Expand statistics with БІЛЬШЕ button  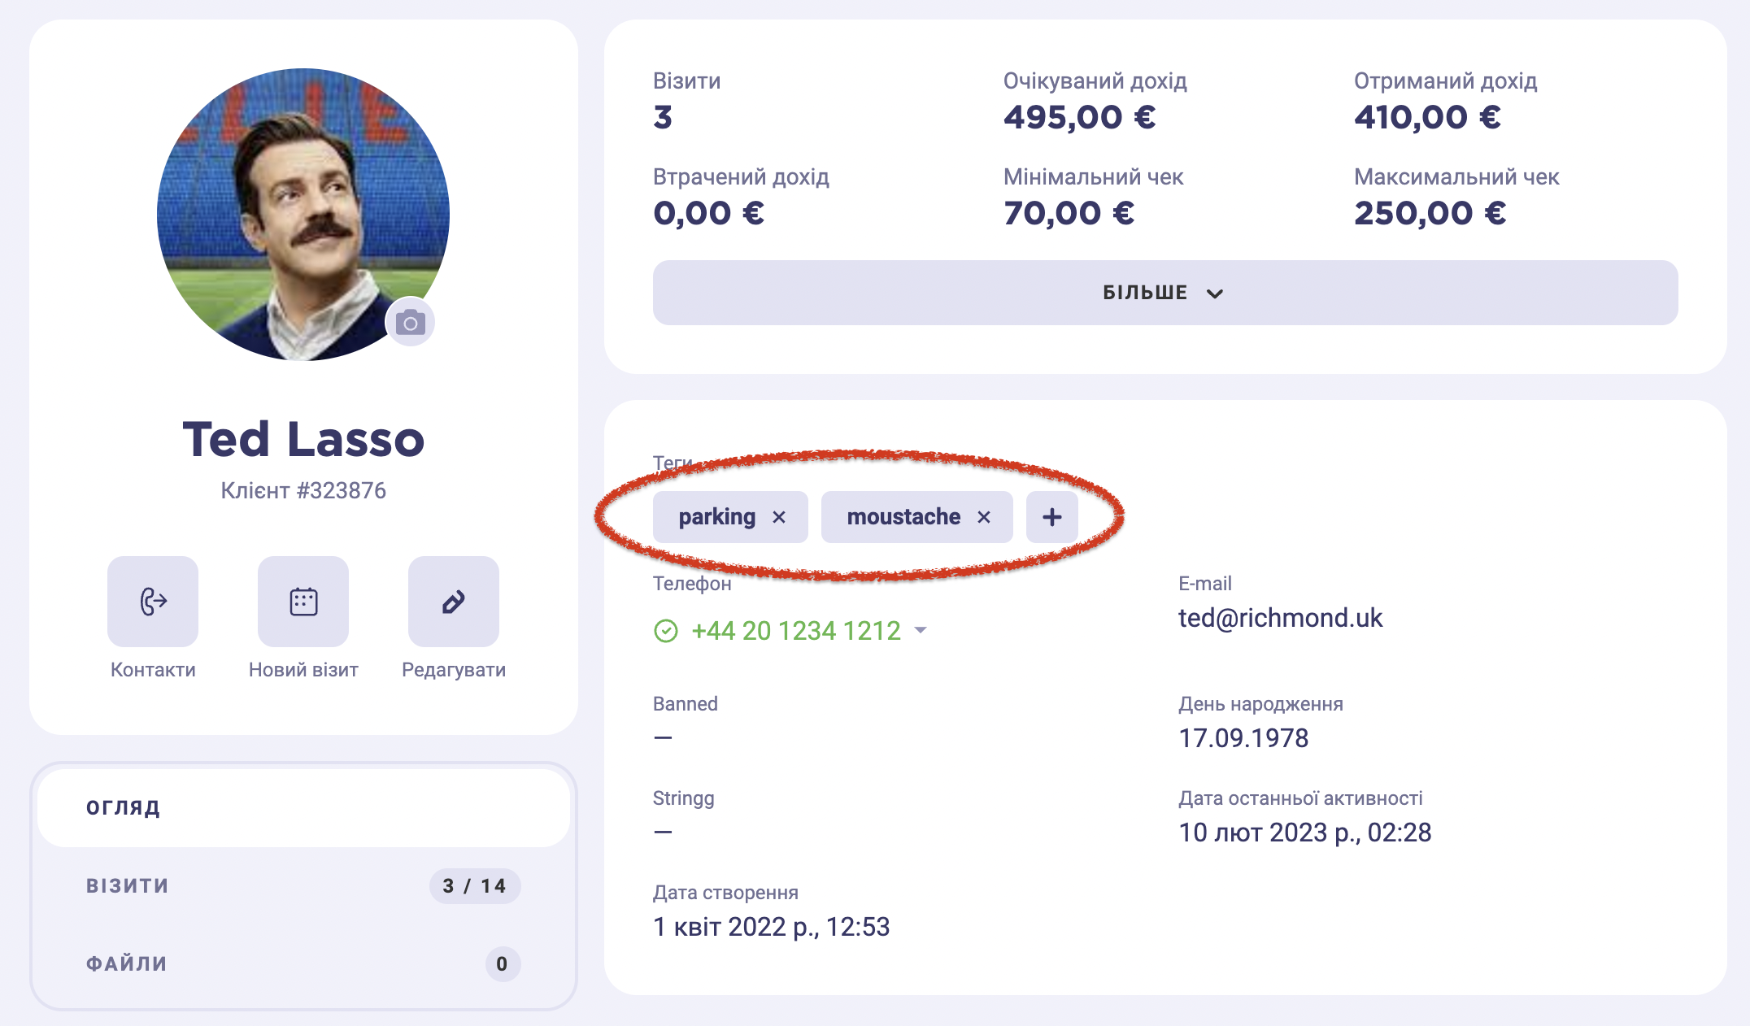1165,293
